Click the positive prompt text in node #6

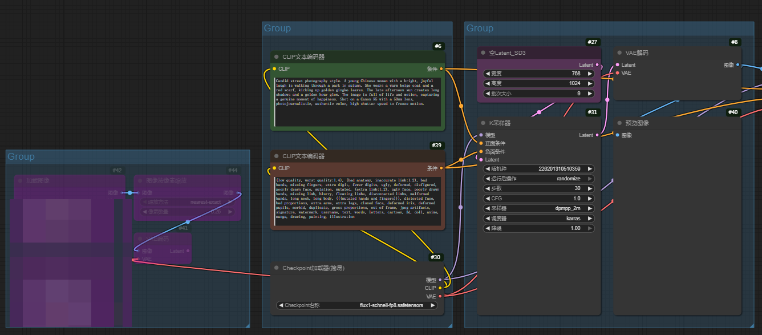(358, 102)
